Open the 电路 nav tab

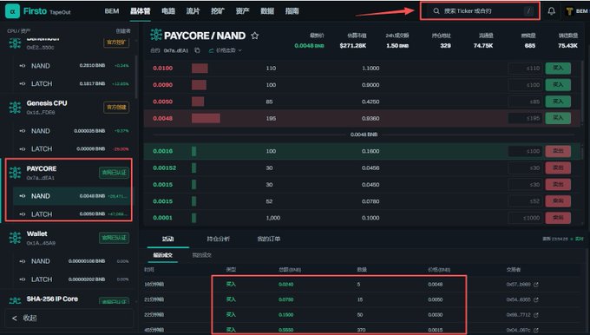[x=168, y=11]
